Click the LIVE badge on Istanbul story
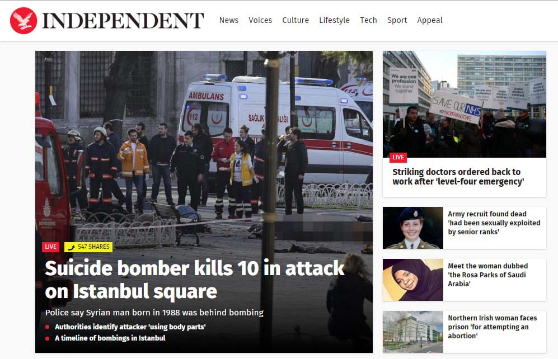 [x=50, y=247]
